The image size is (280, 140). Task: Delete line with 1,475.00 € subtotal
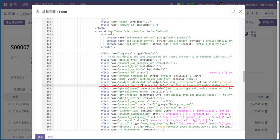[x=266, y=104]
